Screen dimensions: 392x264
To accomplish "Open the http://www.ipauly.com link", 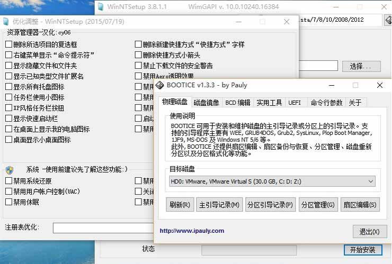I will [192, 231].
